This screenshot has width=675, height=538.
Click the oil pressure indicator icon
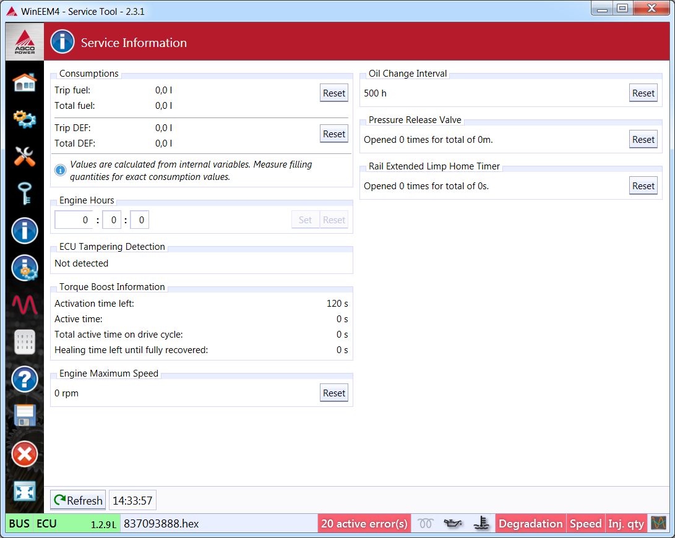[x=454, y=524]
